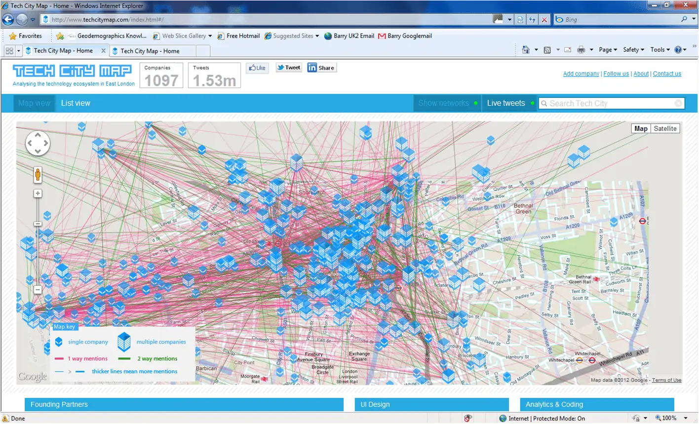Screen dimensions: 699x424
Task: Go forward with the browser Forward arrow
Action: click(22, 19)
